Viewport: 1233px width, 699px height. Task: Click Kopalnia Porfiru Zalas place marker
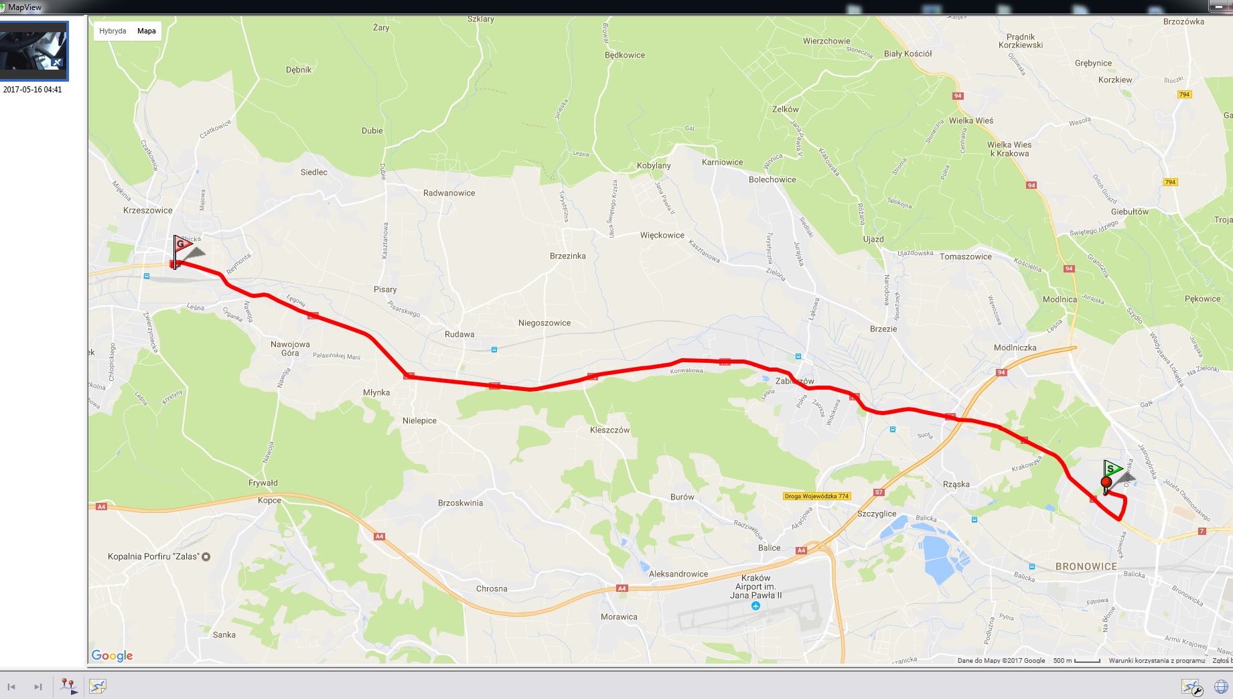206,556
